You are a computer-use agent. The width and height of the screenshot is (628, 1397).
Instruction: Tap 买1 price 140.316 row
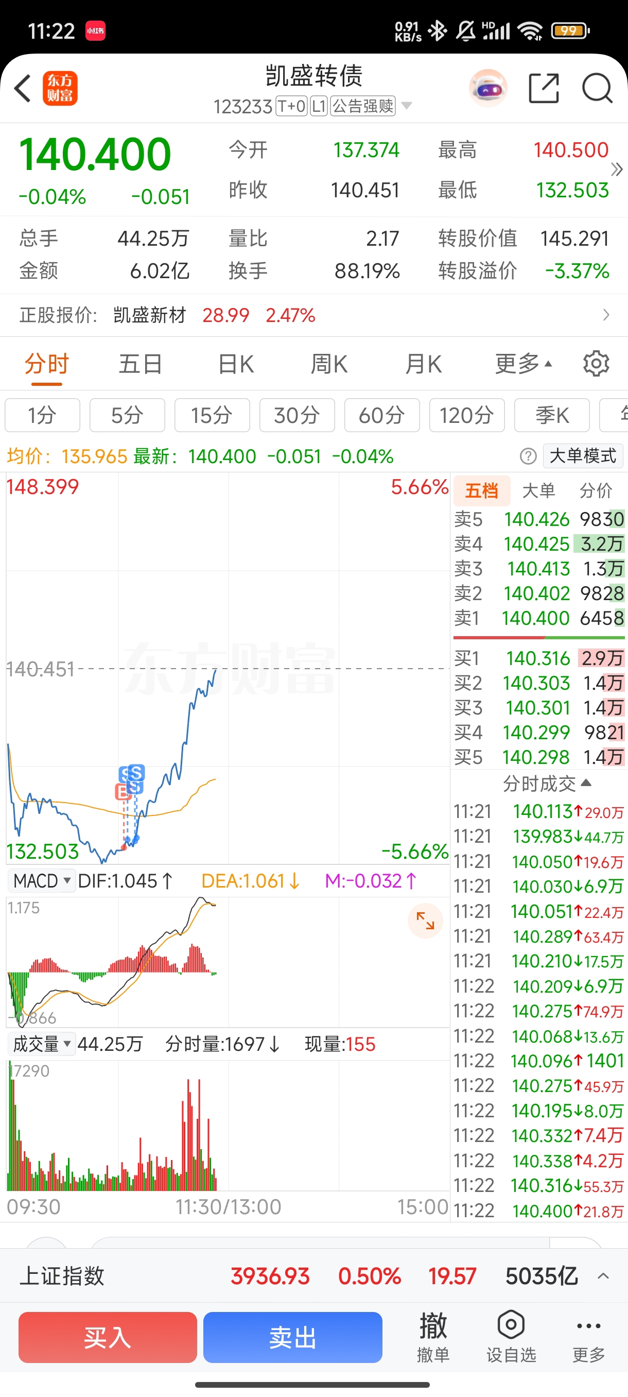539,658
